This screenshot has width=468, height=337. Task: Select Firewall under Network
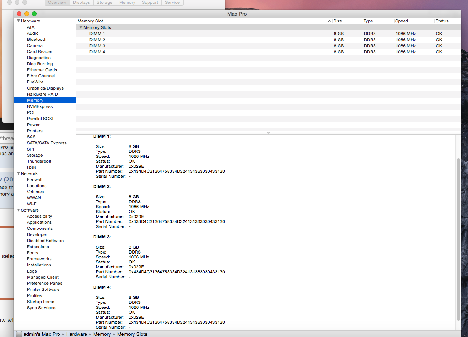34,180
